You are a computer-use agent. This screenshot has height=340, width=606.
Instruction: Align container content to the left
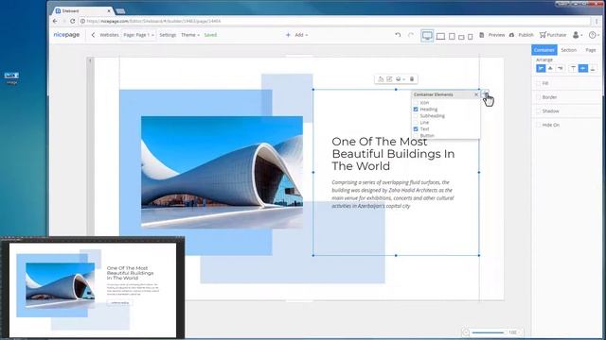pos(541,68)
